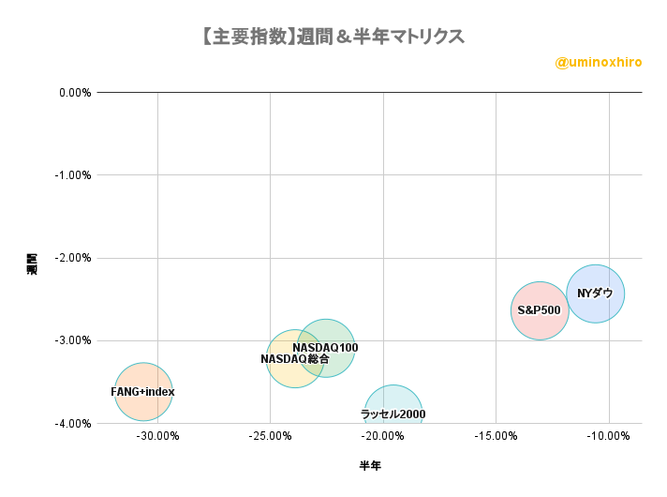Click the FANG+index orange bubble
667x497 pixels.
(x=143, y=392)
